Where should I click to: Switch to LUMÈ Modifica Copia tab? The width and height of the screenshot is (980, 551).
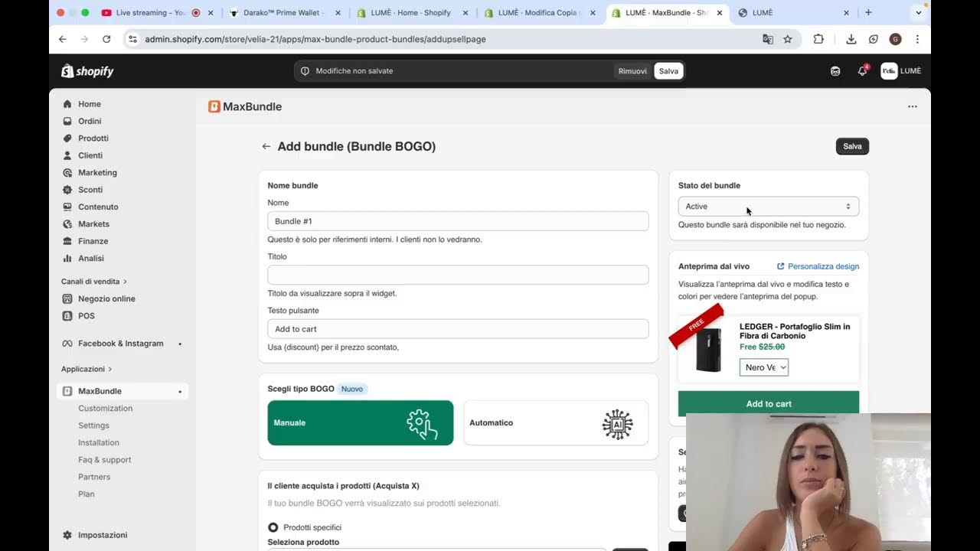click(538, 13)
